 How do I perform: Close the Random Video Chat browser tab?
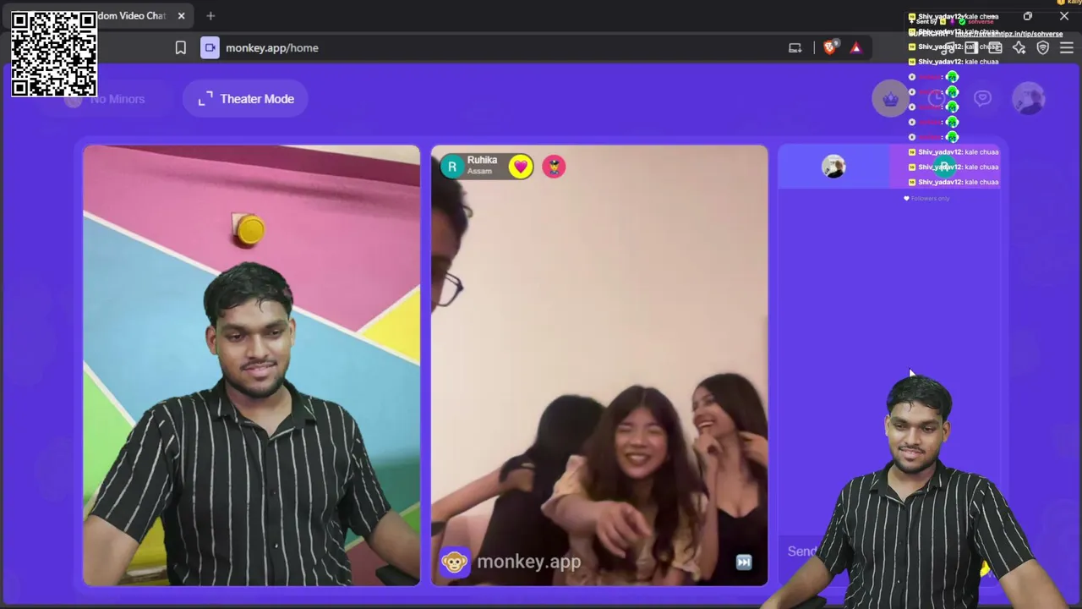pyautogui.click(x=181, y=16)
